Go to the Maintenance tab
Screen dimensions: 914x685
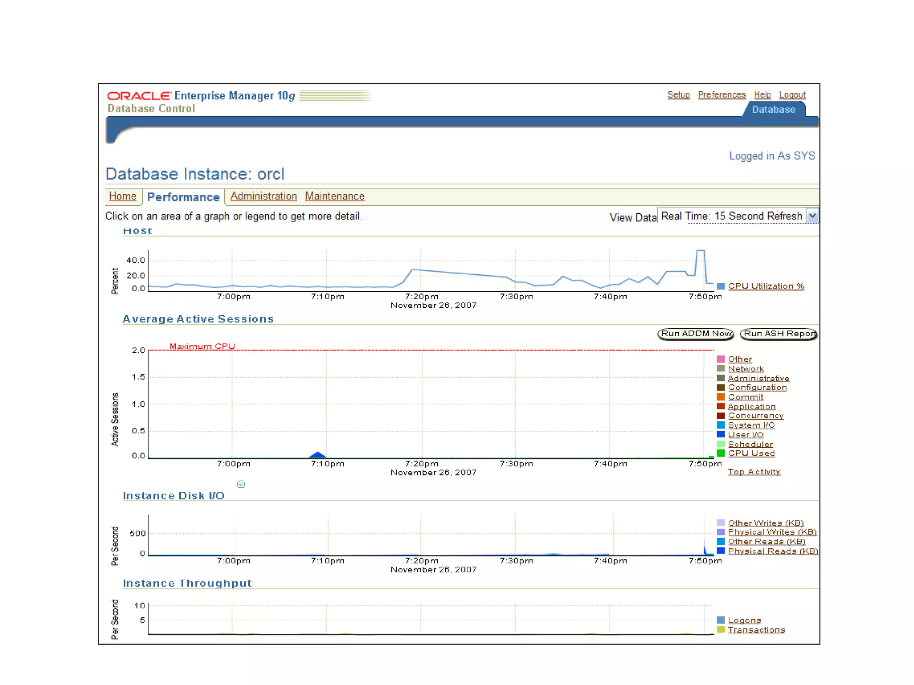(x=335, y=196)
